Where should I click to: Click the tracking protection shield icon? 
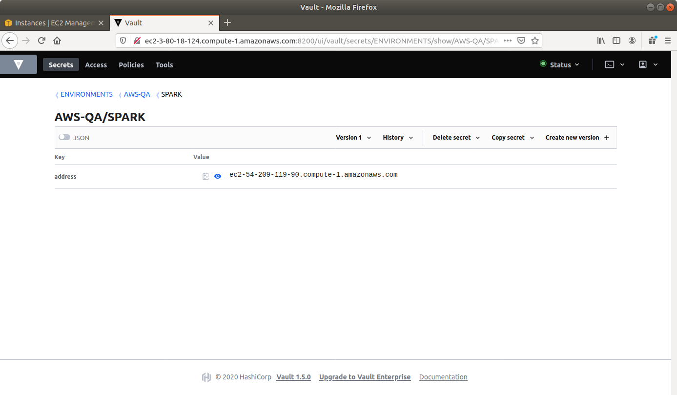coord(123,41)
